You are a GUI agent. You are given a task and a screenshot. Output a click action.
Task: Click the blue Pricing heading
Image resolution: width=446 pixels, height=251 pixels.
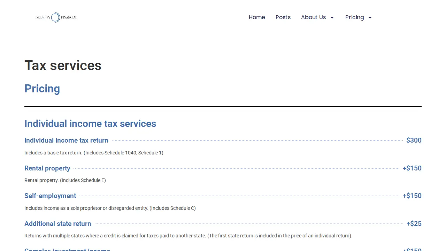coord(42,89)
